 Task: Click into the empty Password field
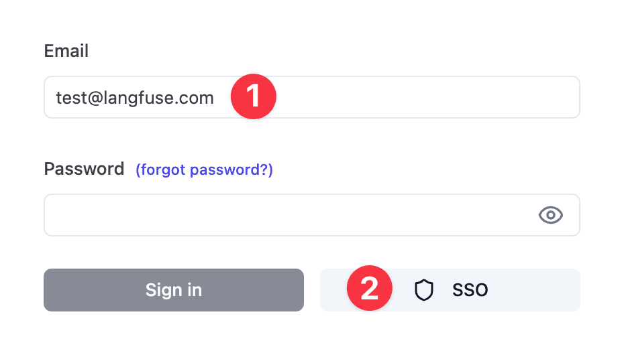click(x=282, y=215)
